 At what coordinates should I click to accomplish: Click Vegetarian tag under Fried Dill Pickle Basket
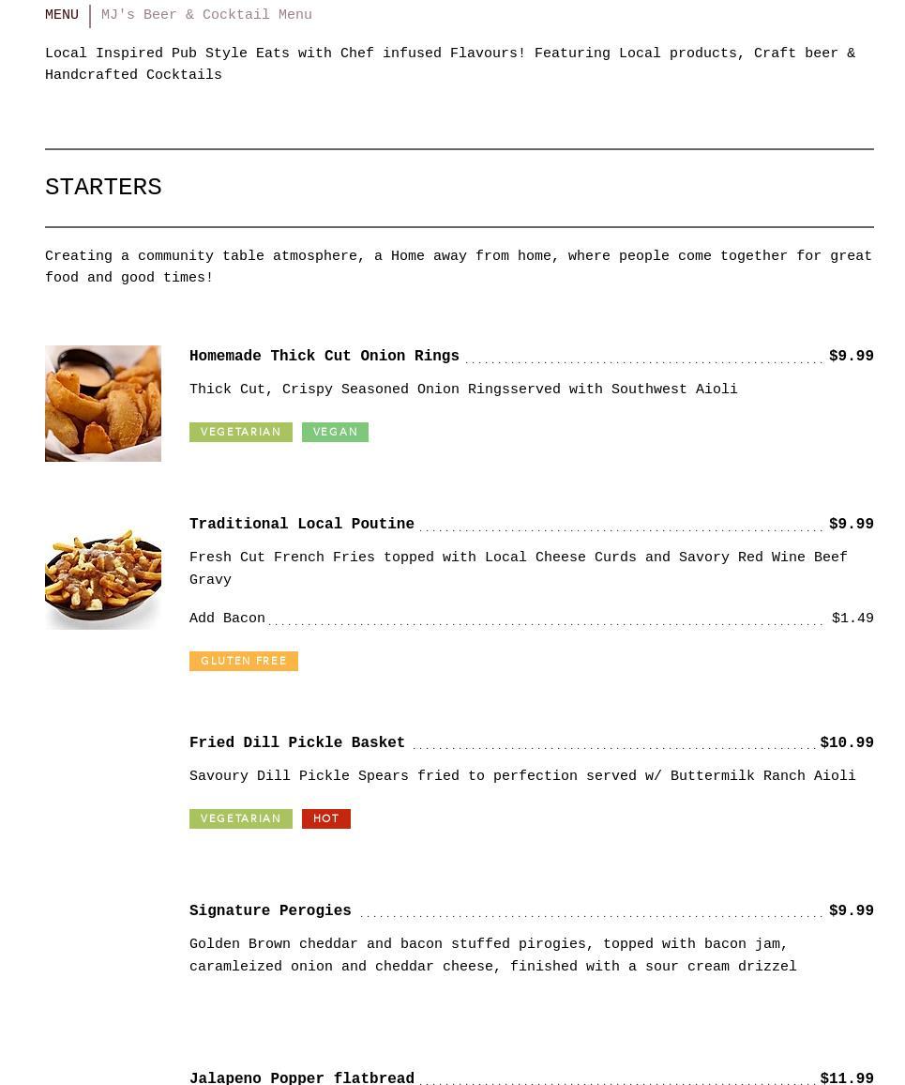click(240, 818)
